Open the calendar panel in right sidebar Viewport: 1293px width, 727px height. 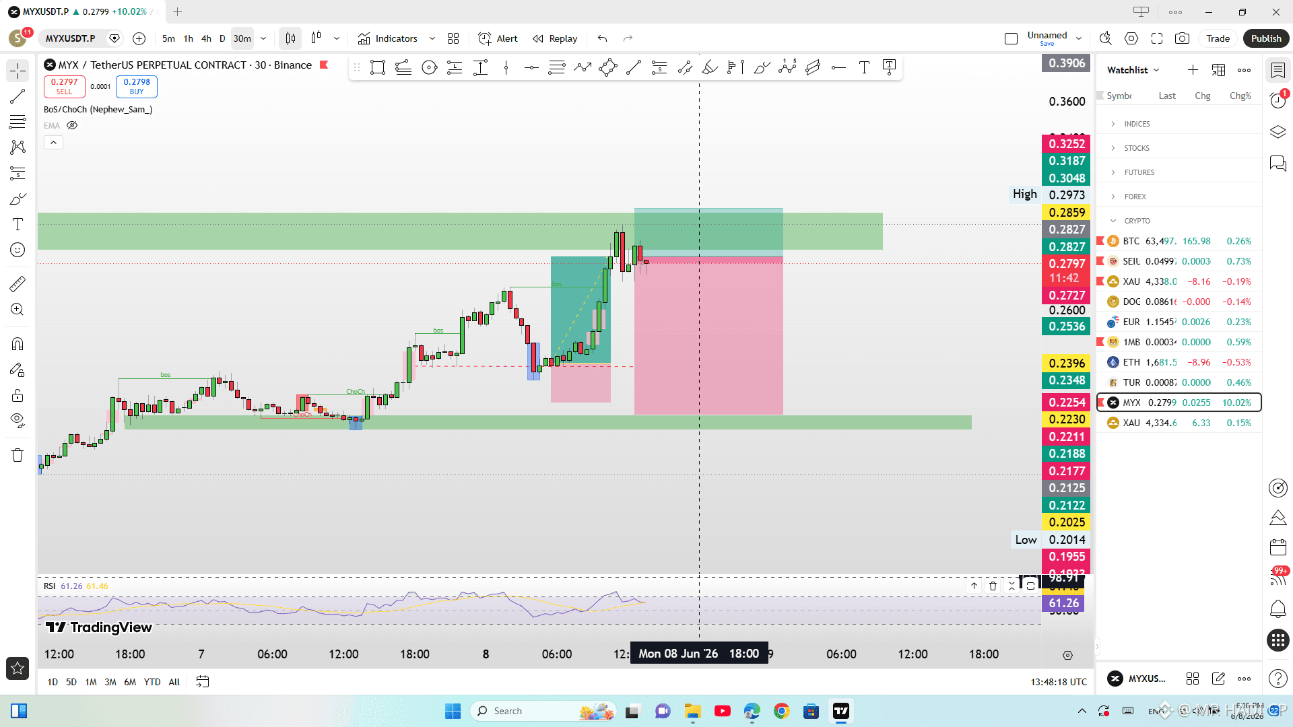click(1278, 547)
